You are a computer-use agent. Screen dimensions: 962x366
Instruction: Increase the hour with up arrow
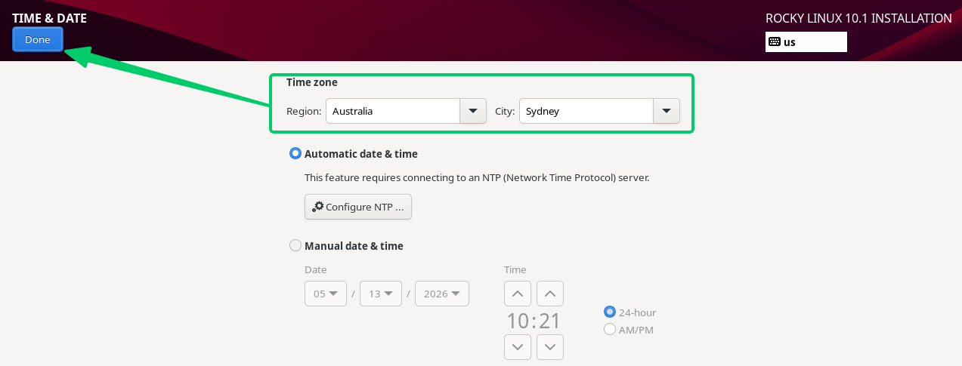517,294
